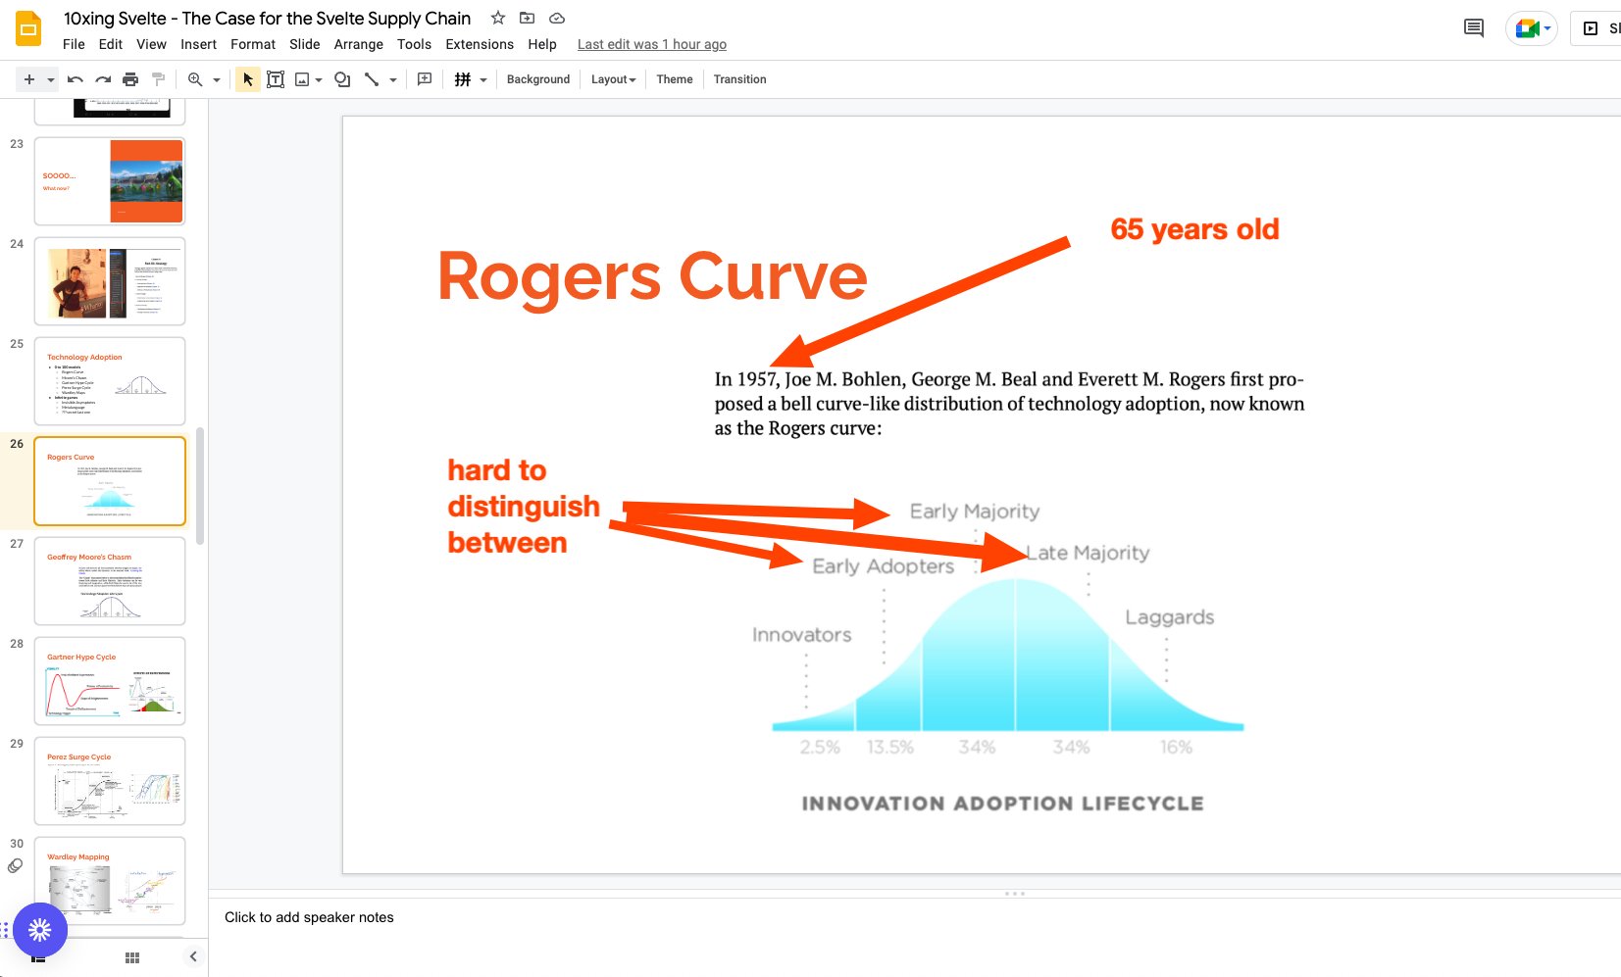Choose the Select arrow cursor tool
Screen dimensions: 1621x977
[248, 79]
